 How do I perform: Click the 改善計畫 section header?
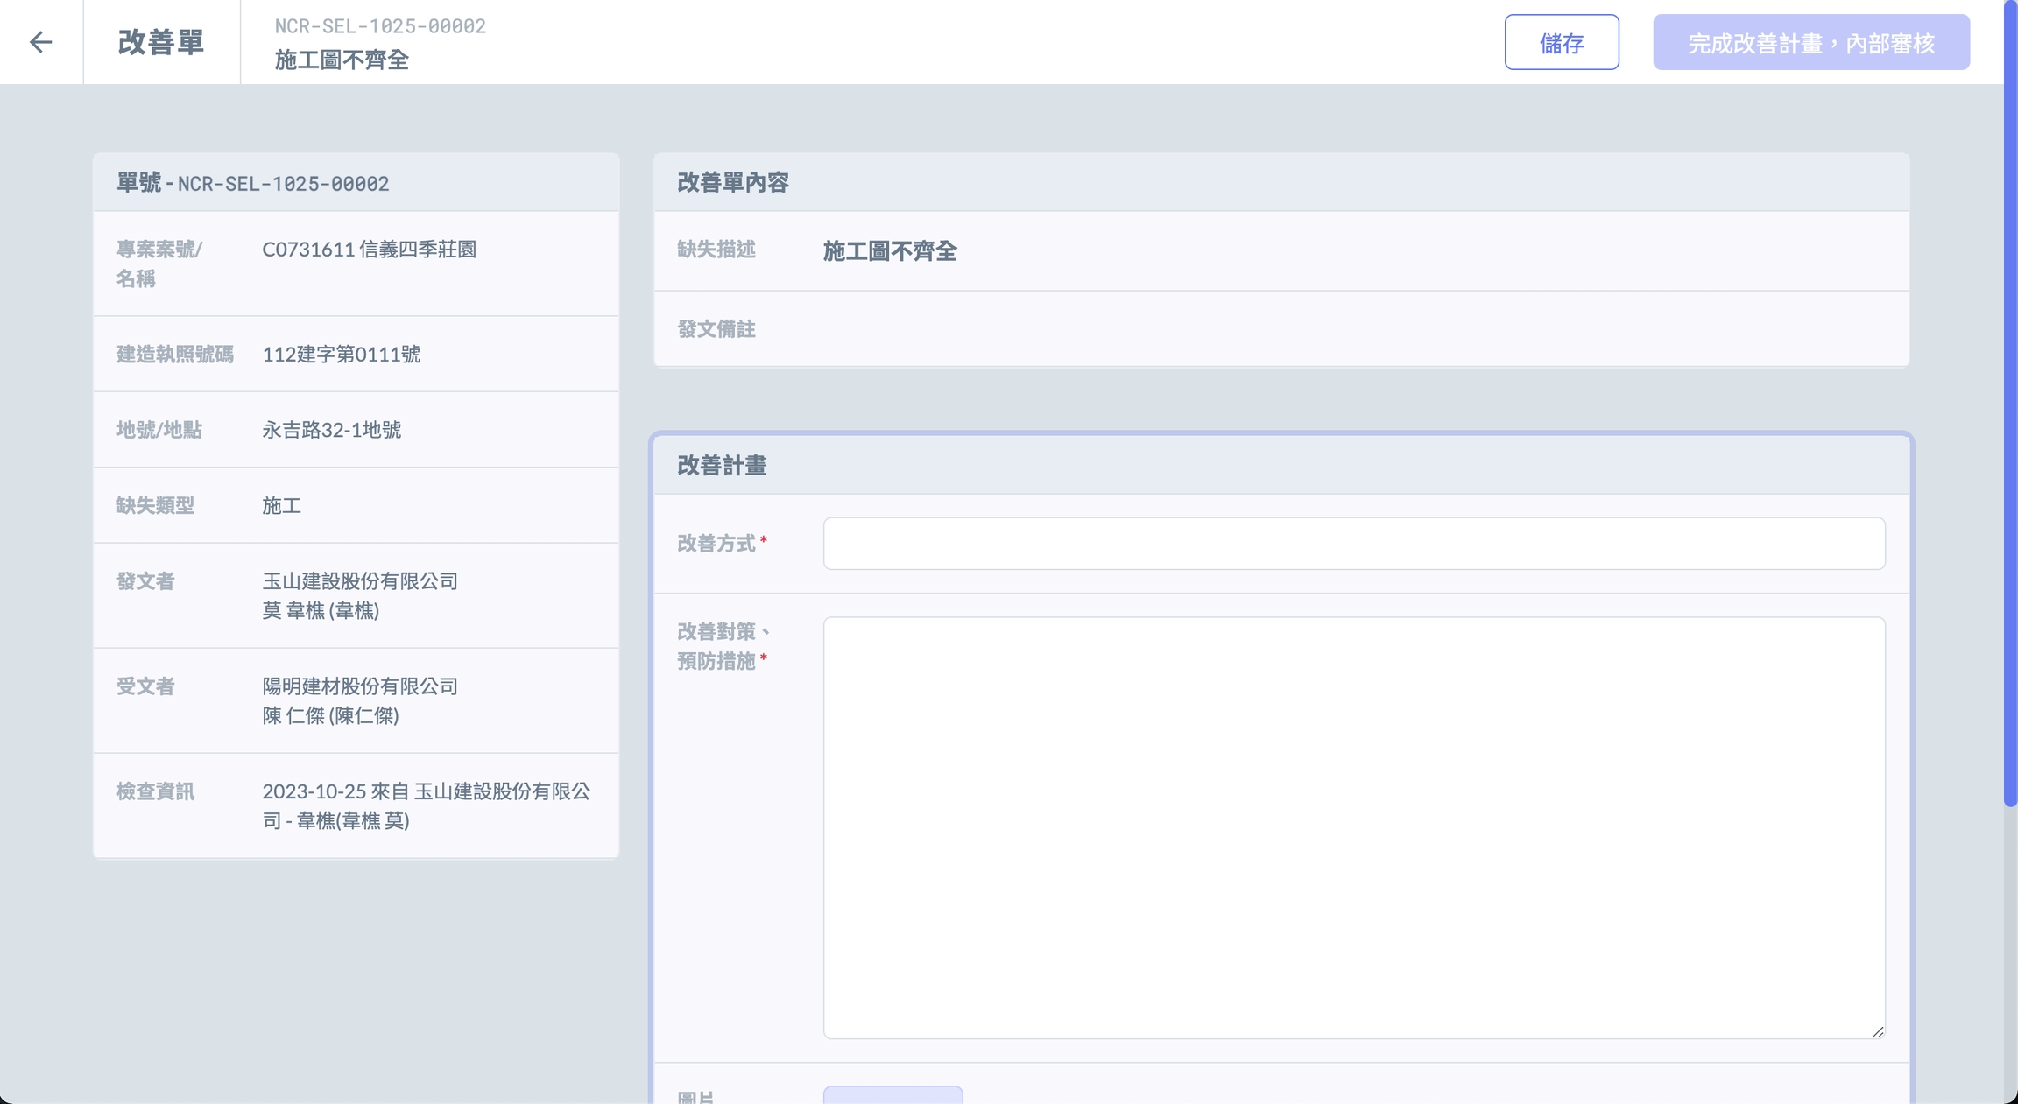pos(722,466)
